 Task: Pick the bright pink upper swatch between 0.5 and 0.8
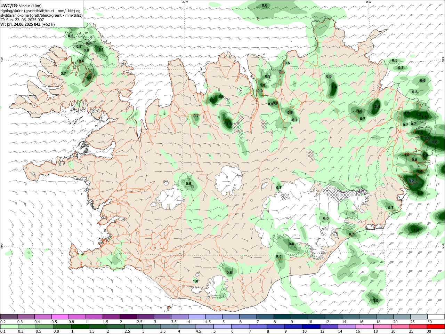[x=60, y=317]
